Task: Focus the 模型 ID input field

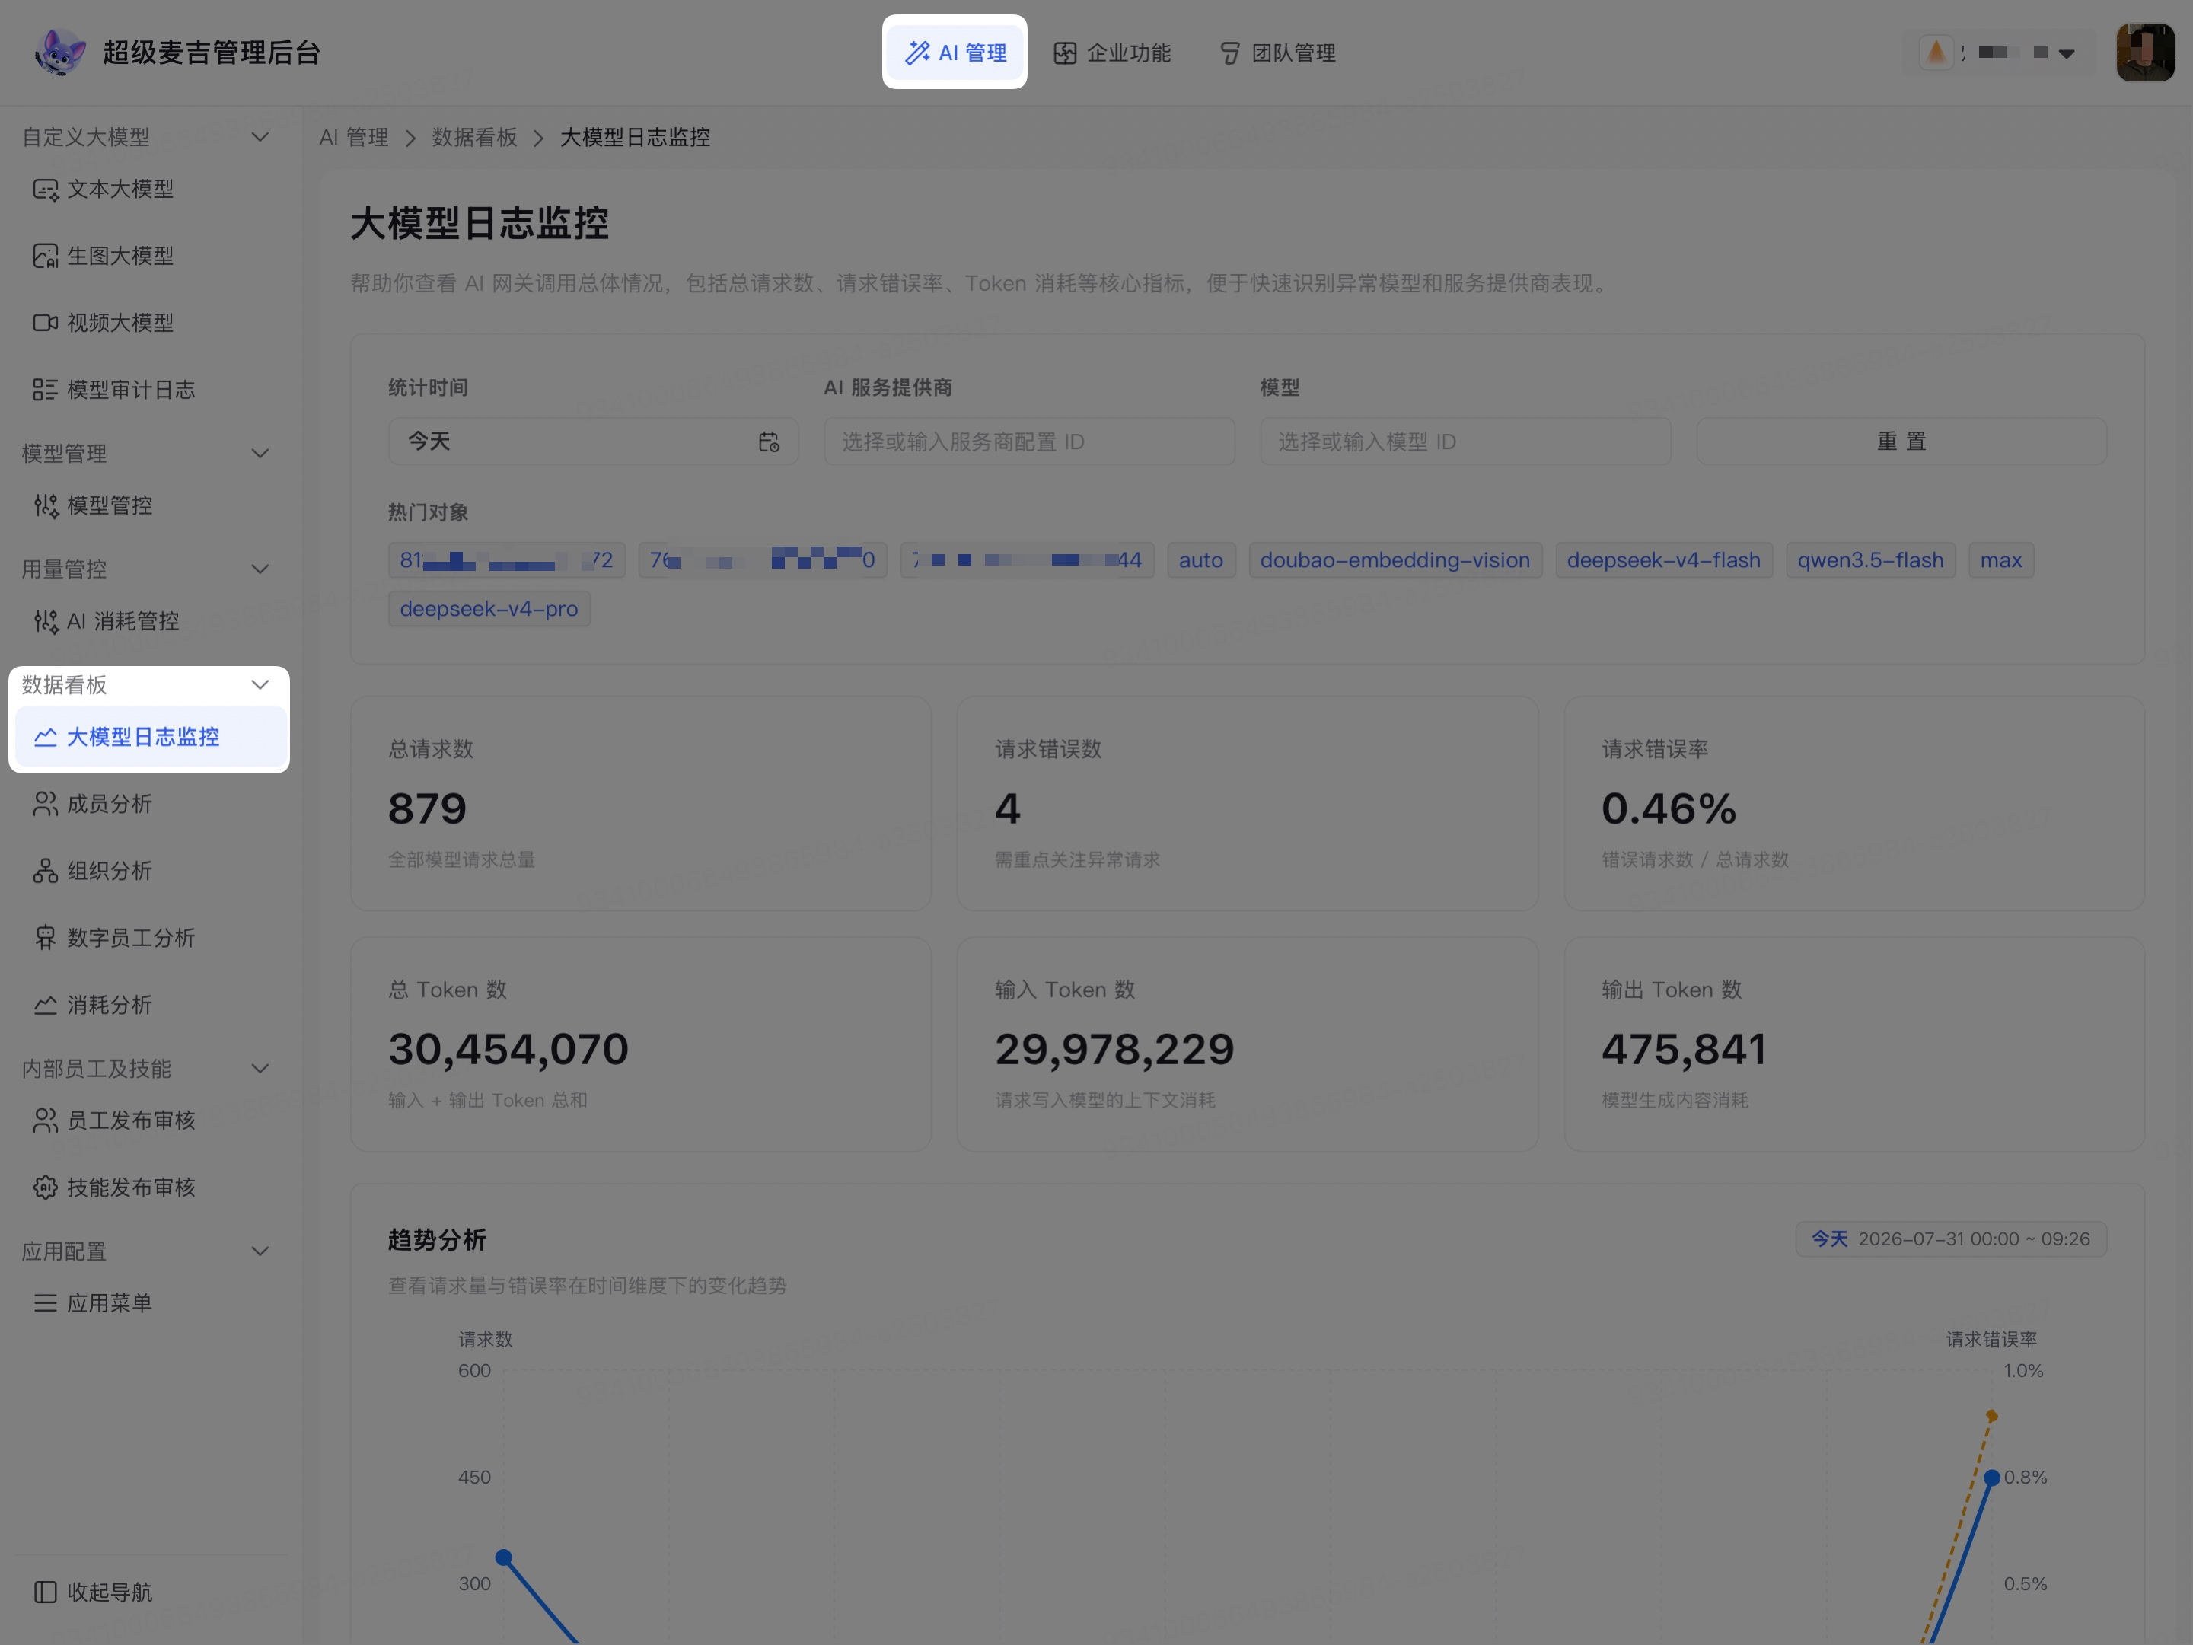Action: pos(1465,442)
